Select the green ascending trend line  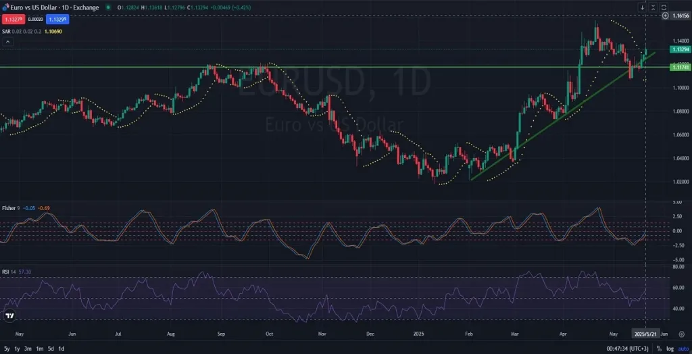(563, 116)
